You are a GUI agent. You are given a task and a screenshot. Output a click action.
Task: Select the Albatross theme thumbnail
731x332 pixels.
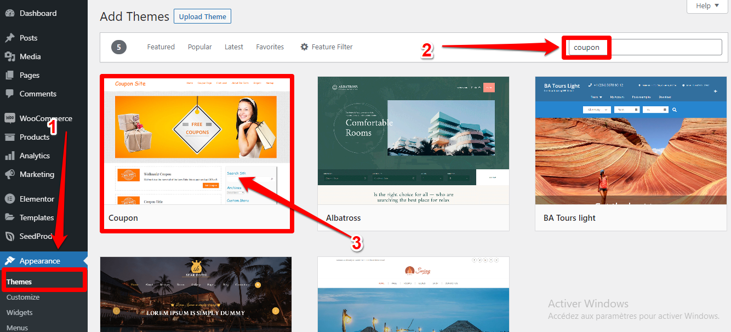(413, 140)
